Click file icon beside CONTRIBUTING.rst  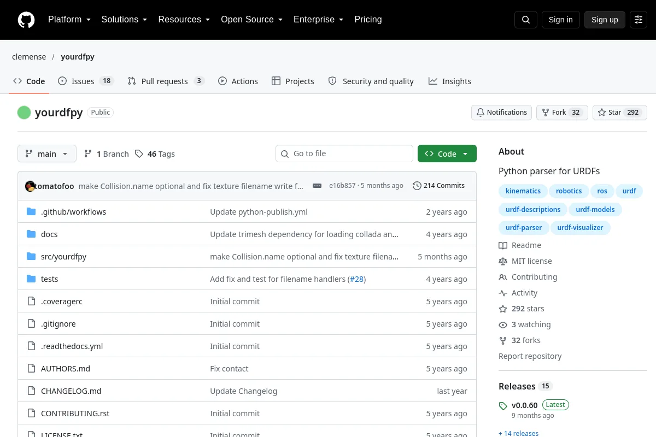31,413
